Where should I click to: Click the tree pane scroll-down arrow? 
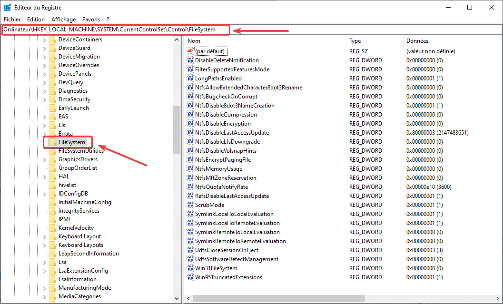[x=177, y=298]
